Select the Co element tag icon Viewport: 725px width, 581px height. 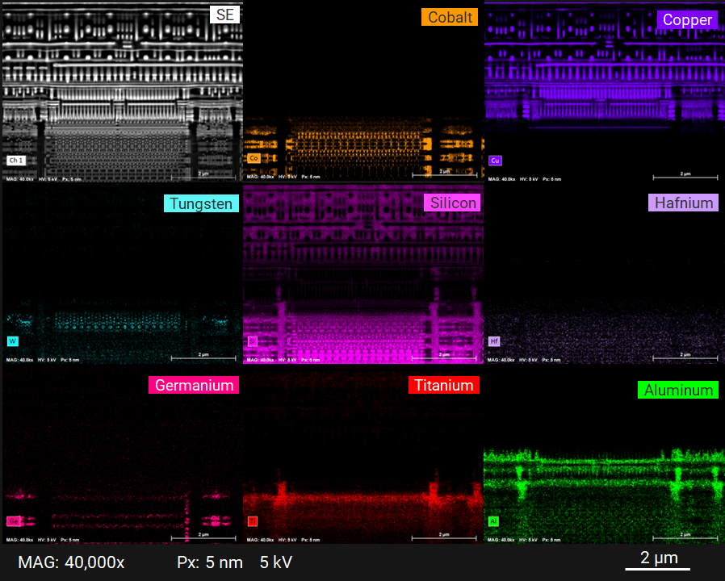(253, 159)
